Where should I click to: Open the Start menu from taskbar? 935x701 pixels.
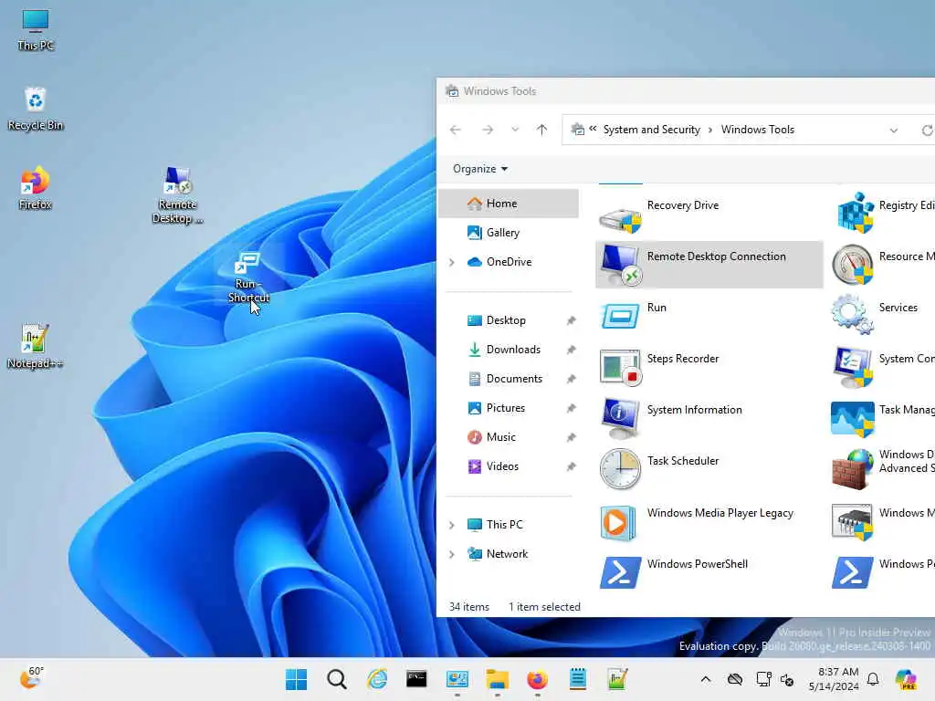tap(297, 679)
